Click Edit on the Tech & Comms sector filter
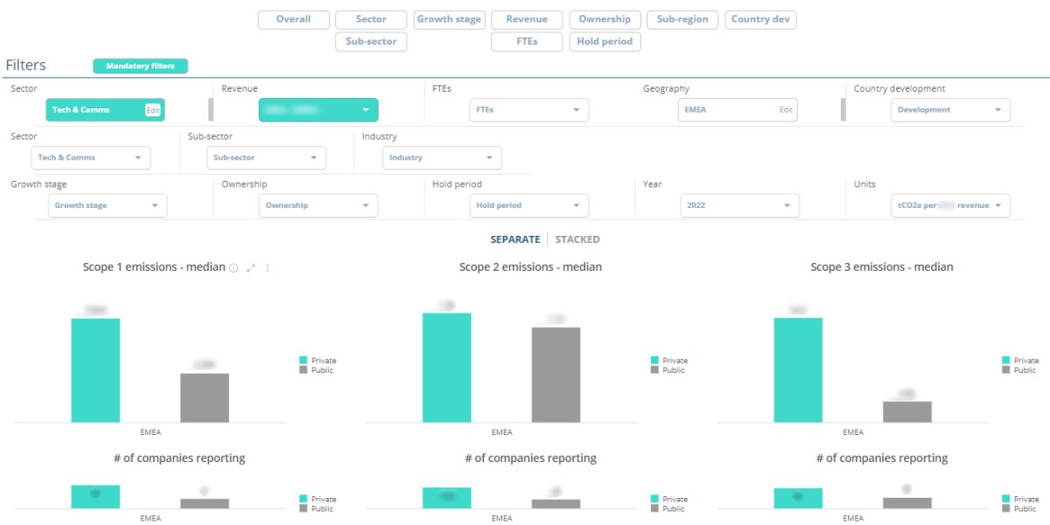This screenshot has width=1050, height=525. point(152,110)
